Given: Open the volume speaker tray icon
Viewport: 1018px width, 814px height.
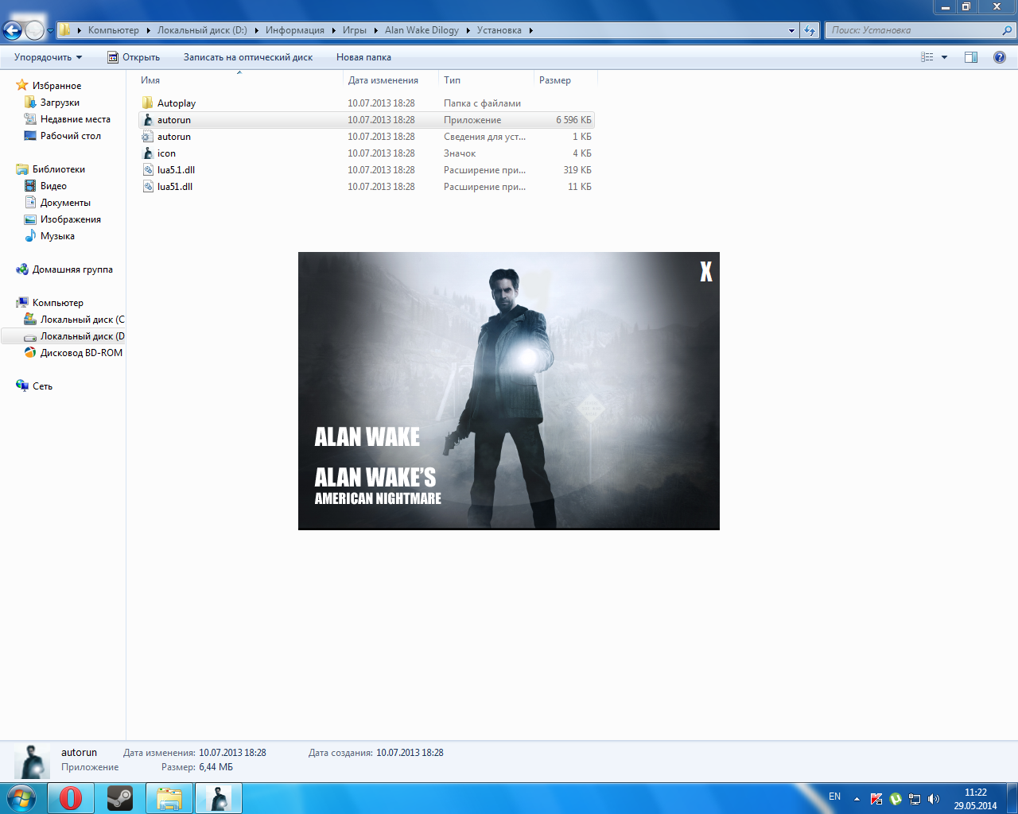Looking at the screenshot, I should [934, 799].
